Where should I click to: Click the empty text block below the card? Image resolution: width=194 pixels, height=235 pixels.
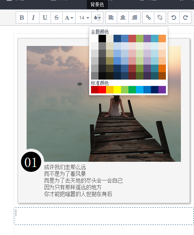pos(104,216)
